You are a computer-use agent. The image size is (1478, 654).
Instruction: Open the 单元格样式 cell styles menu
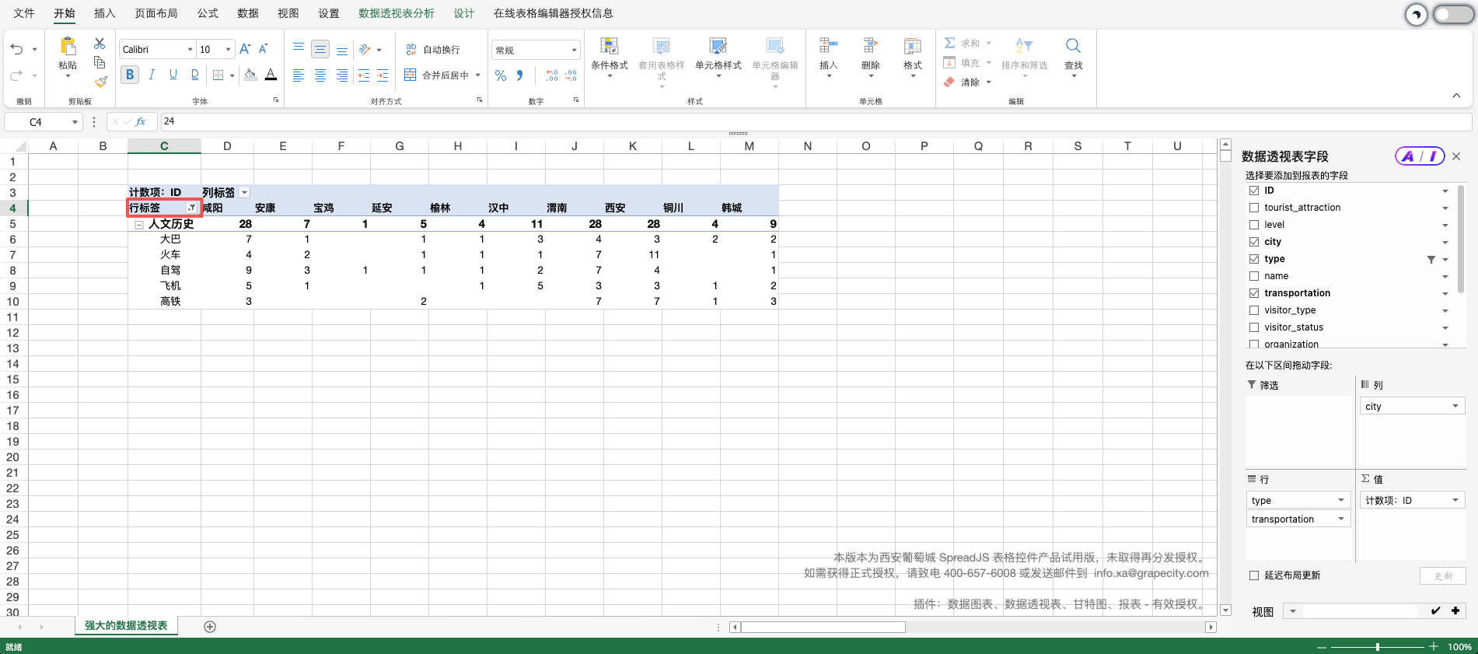[x=718, y=57]
